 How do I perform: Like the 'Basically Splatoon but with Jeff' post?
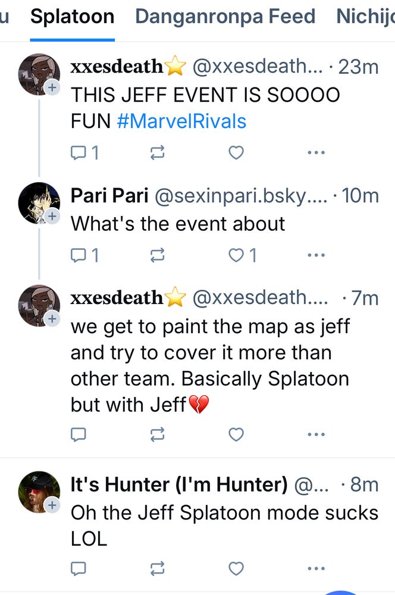tap(236, 435)
